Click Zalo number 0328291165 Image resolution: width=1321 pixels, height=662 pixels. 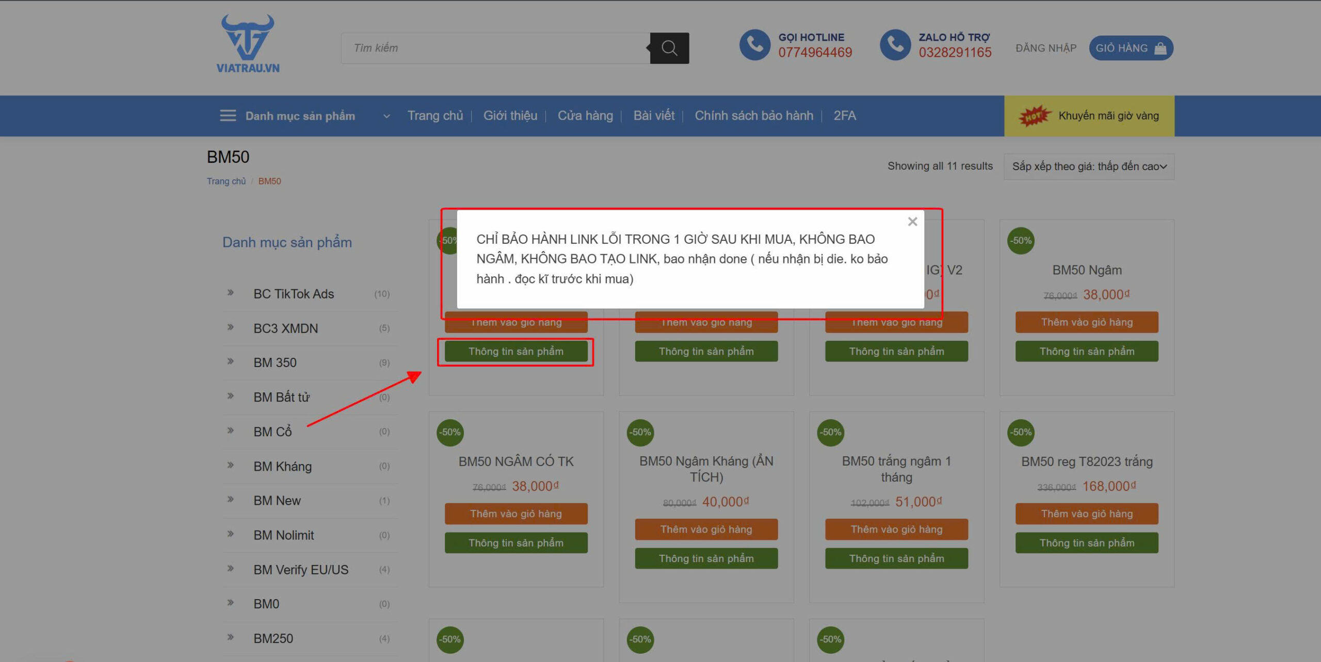955,52
